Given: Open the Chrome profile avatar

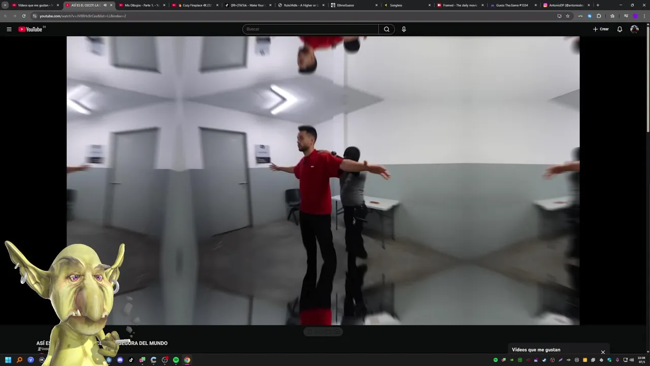Looking at the screenshot, I should [x=635, y=16].
